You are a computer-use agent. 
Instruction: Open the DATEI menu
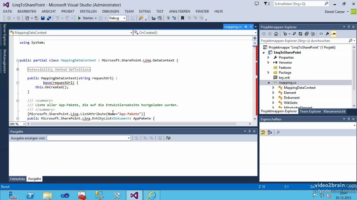pyautogui.click(x=7, y=12)
